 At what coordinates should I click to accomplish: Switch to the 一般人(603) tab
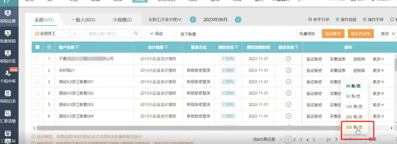coord(83,20)
